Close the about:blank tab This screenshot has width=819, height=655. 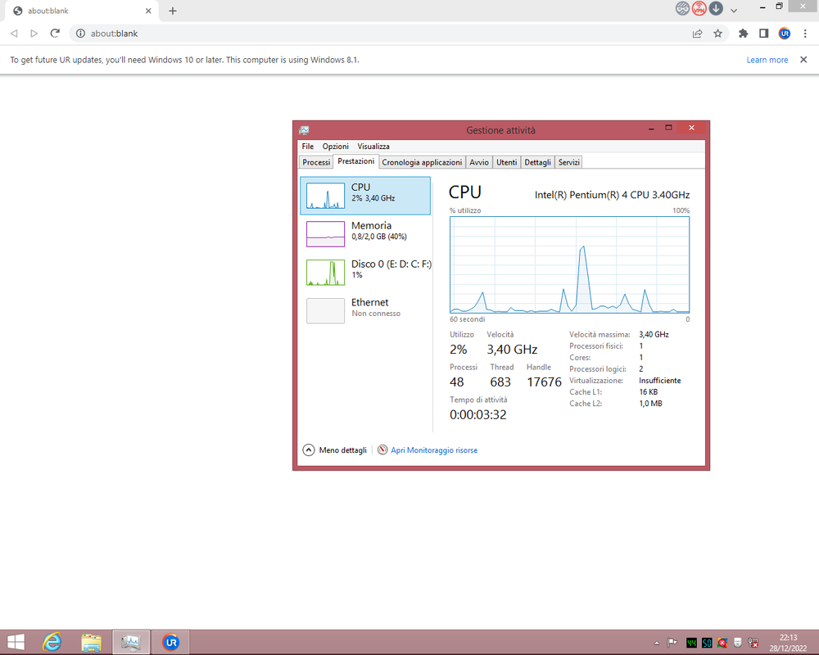click(x=148, y=11)
